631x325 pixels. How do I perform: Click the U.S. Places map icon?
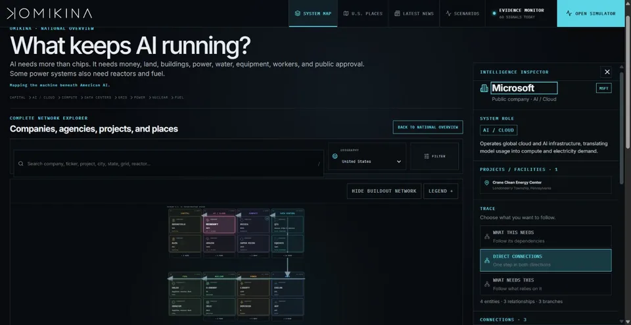tap(346, 13)
